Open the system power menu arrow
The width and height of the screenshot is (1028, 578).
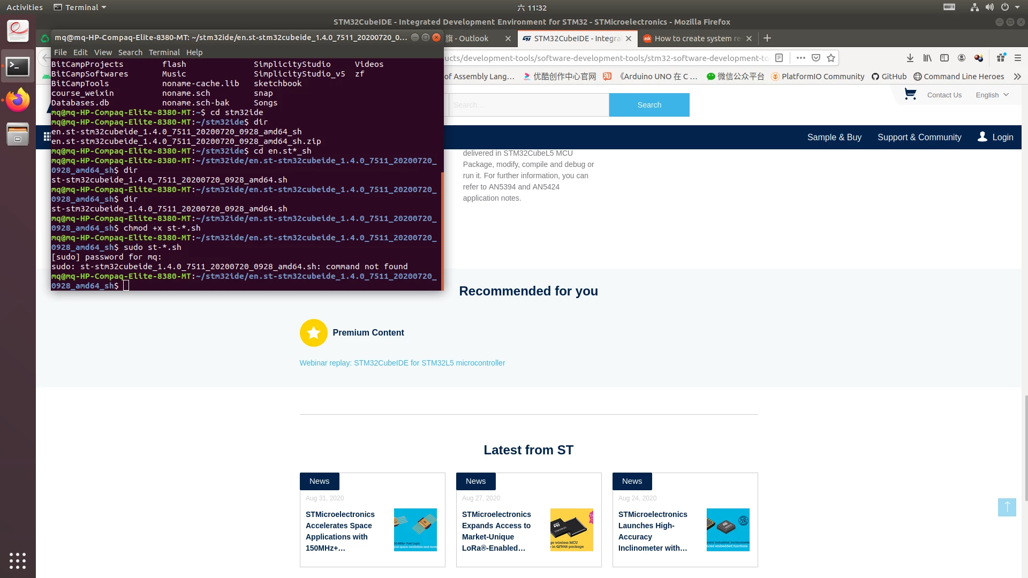(1017, 7)
